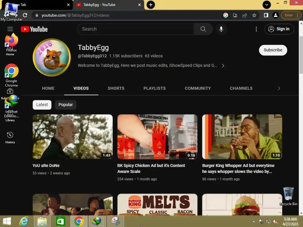Show hidden system tray icons arrow

pos(254,222)
